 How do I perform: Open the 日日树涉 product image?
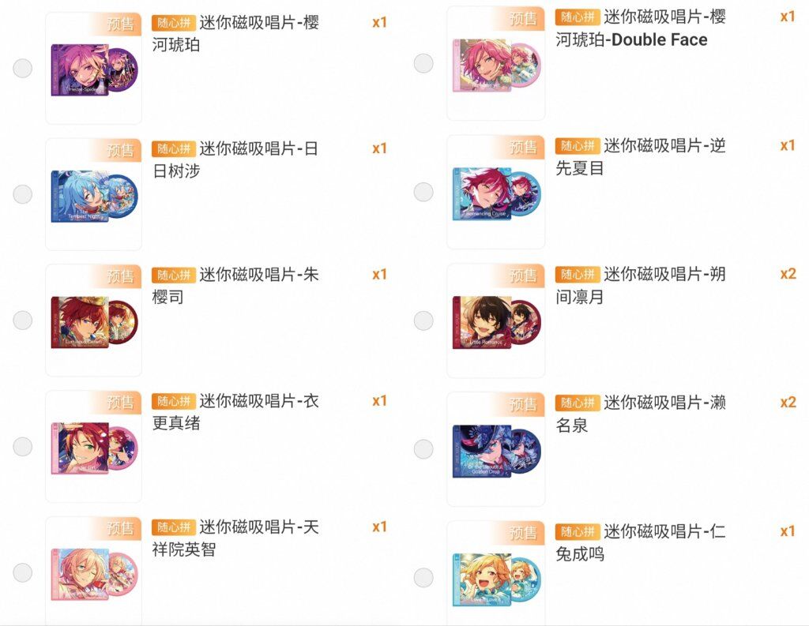93,196
